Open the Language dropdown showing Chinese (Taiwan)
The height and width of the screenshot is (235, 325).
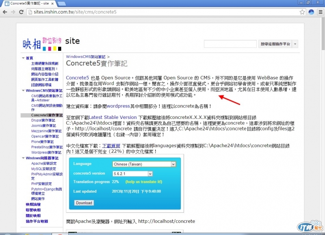coord(144,164)
